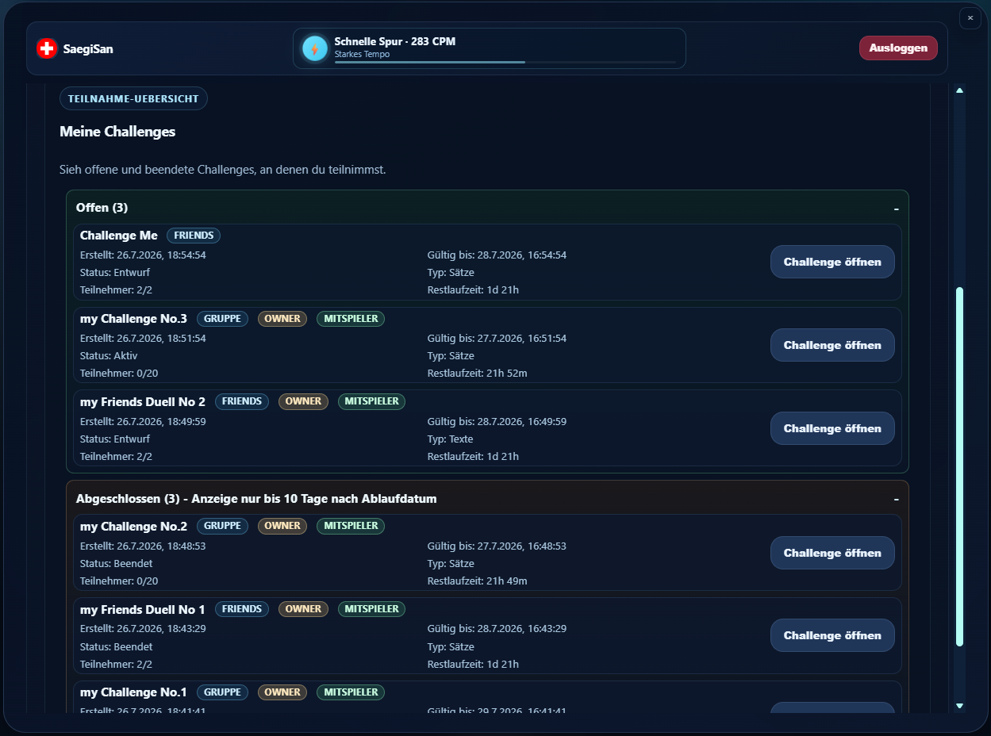Open the my Friends Duell No 2 challenge
Screen dimensions: 991x736
click(x=832, y=428)
